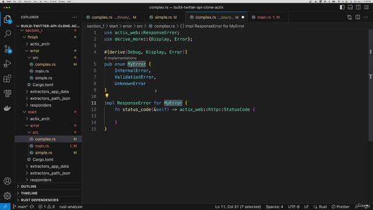Open the Run and Debug view
This screenshot has height=210, width=373.
(x=8, y=64)
